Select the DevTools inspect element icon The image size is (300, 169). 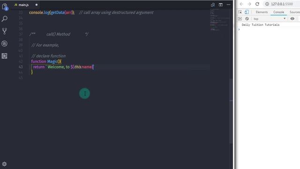(240, 12)
